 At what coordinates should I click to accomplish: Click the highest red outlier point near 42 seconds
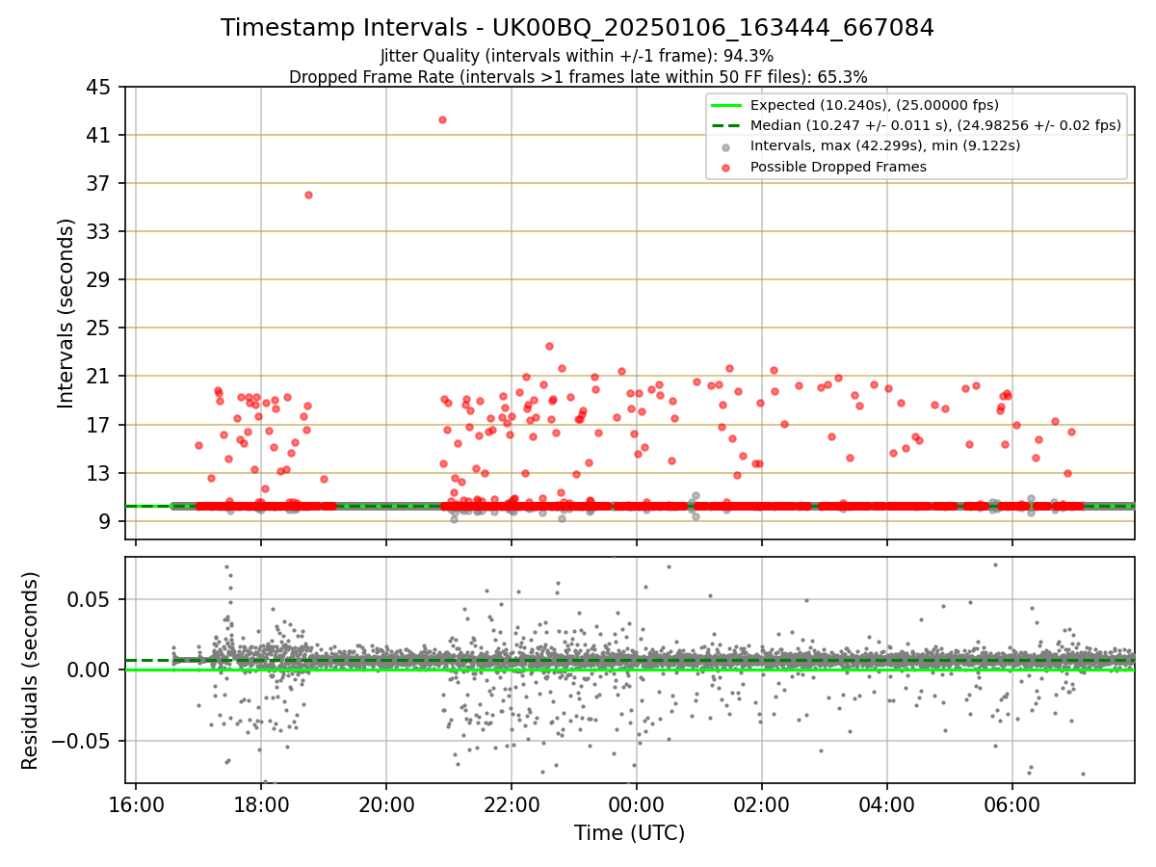pos(442,119)
